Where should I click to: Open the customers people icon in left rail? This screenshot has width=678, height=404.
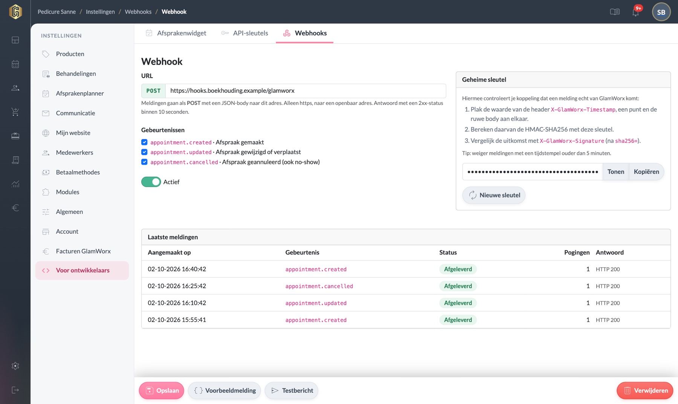[x=15, y=88]
